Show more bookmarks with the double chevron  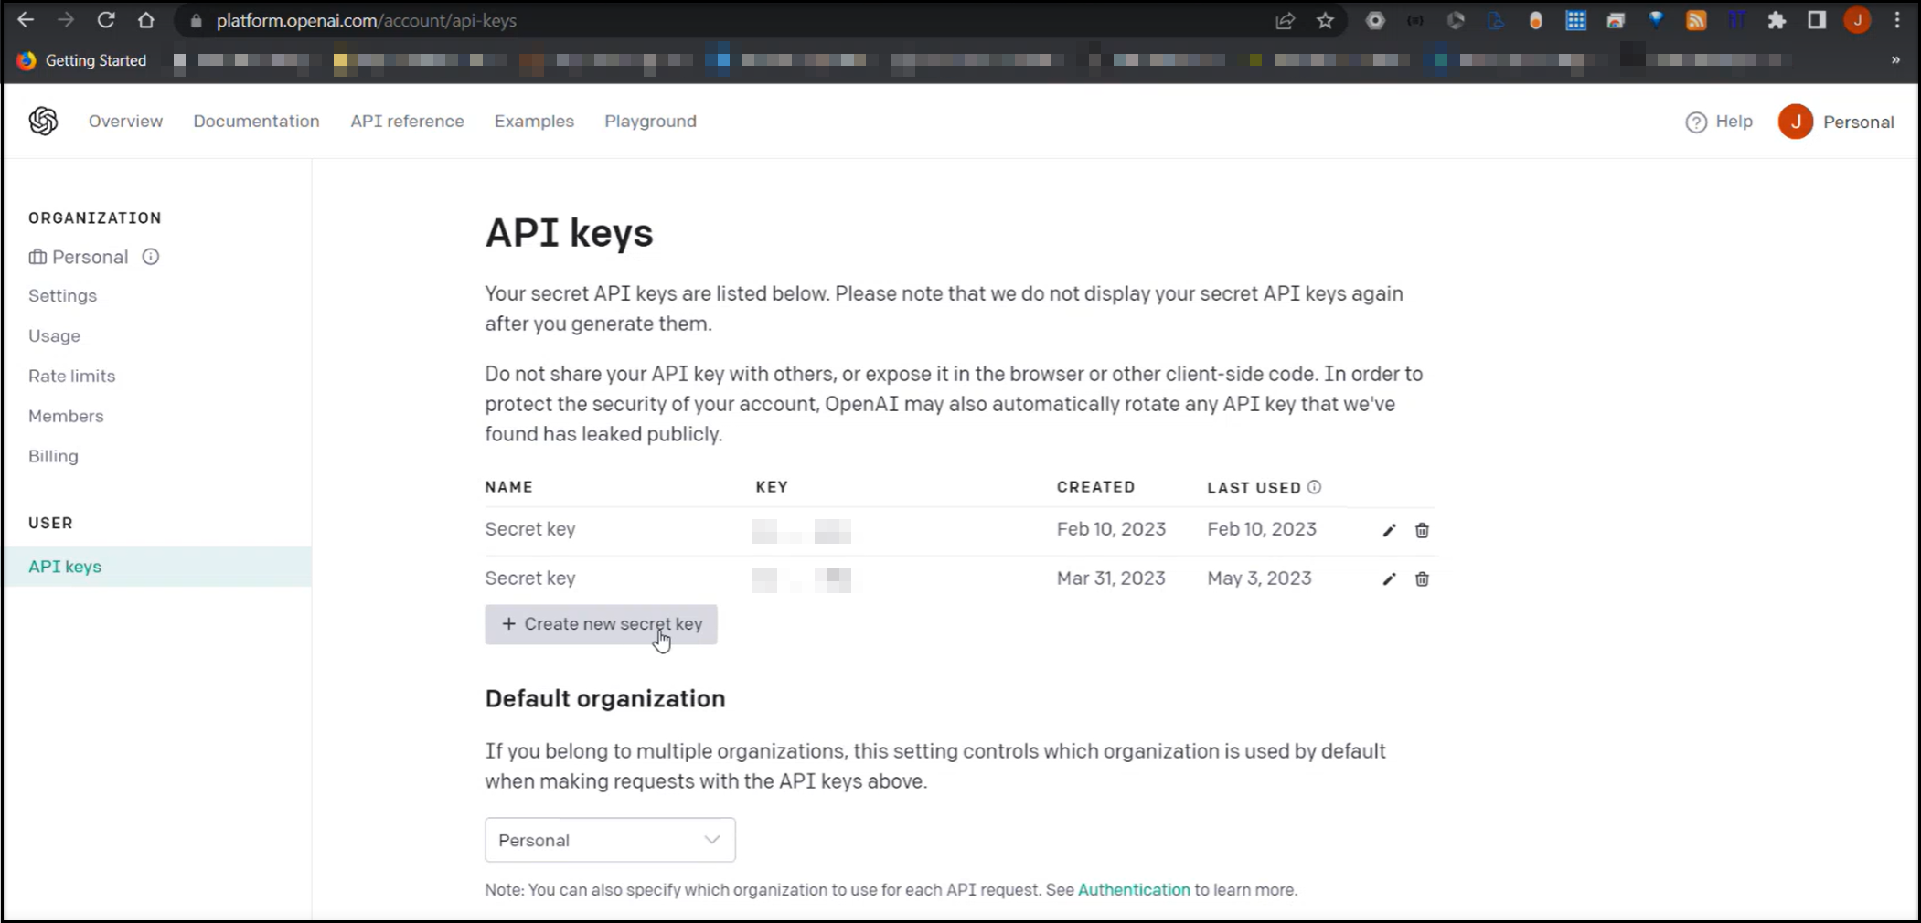[x=1895, y=60]
